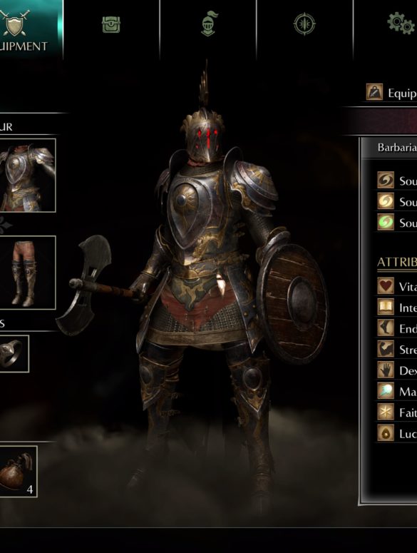Click the Dexterity hand attribute icon

[386, 370]
